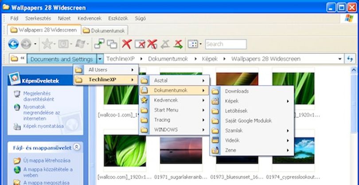Open the Eszközök menu

[x=118, y=18]
